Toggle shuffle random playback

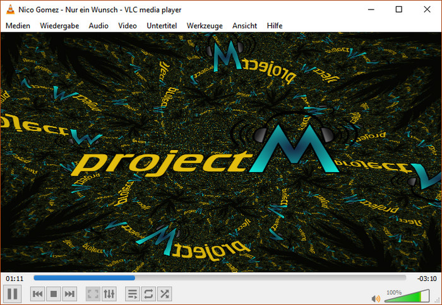(165, 294)
